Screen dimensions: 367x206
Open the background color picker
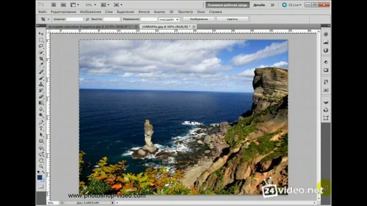(43, 180)
